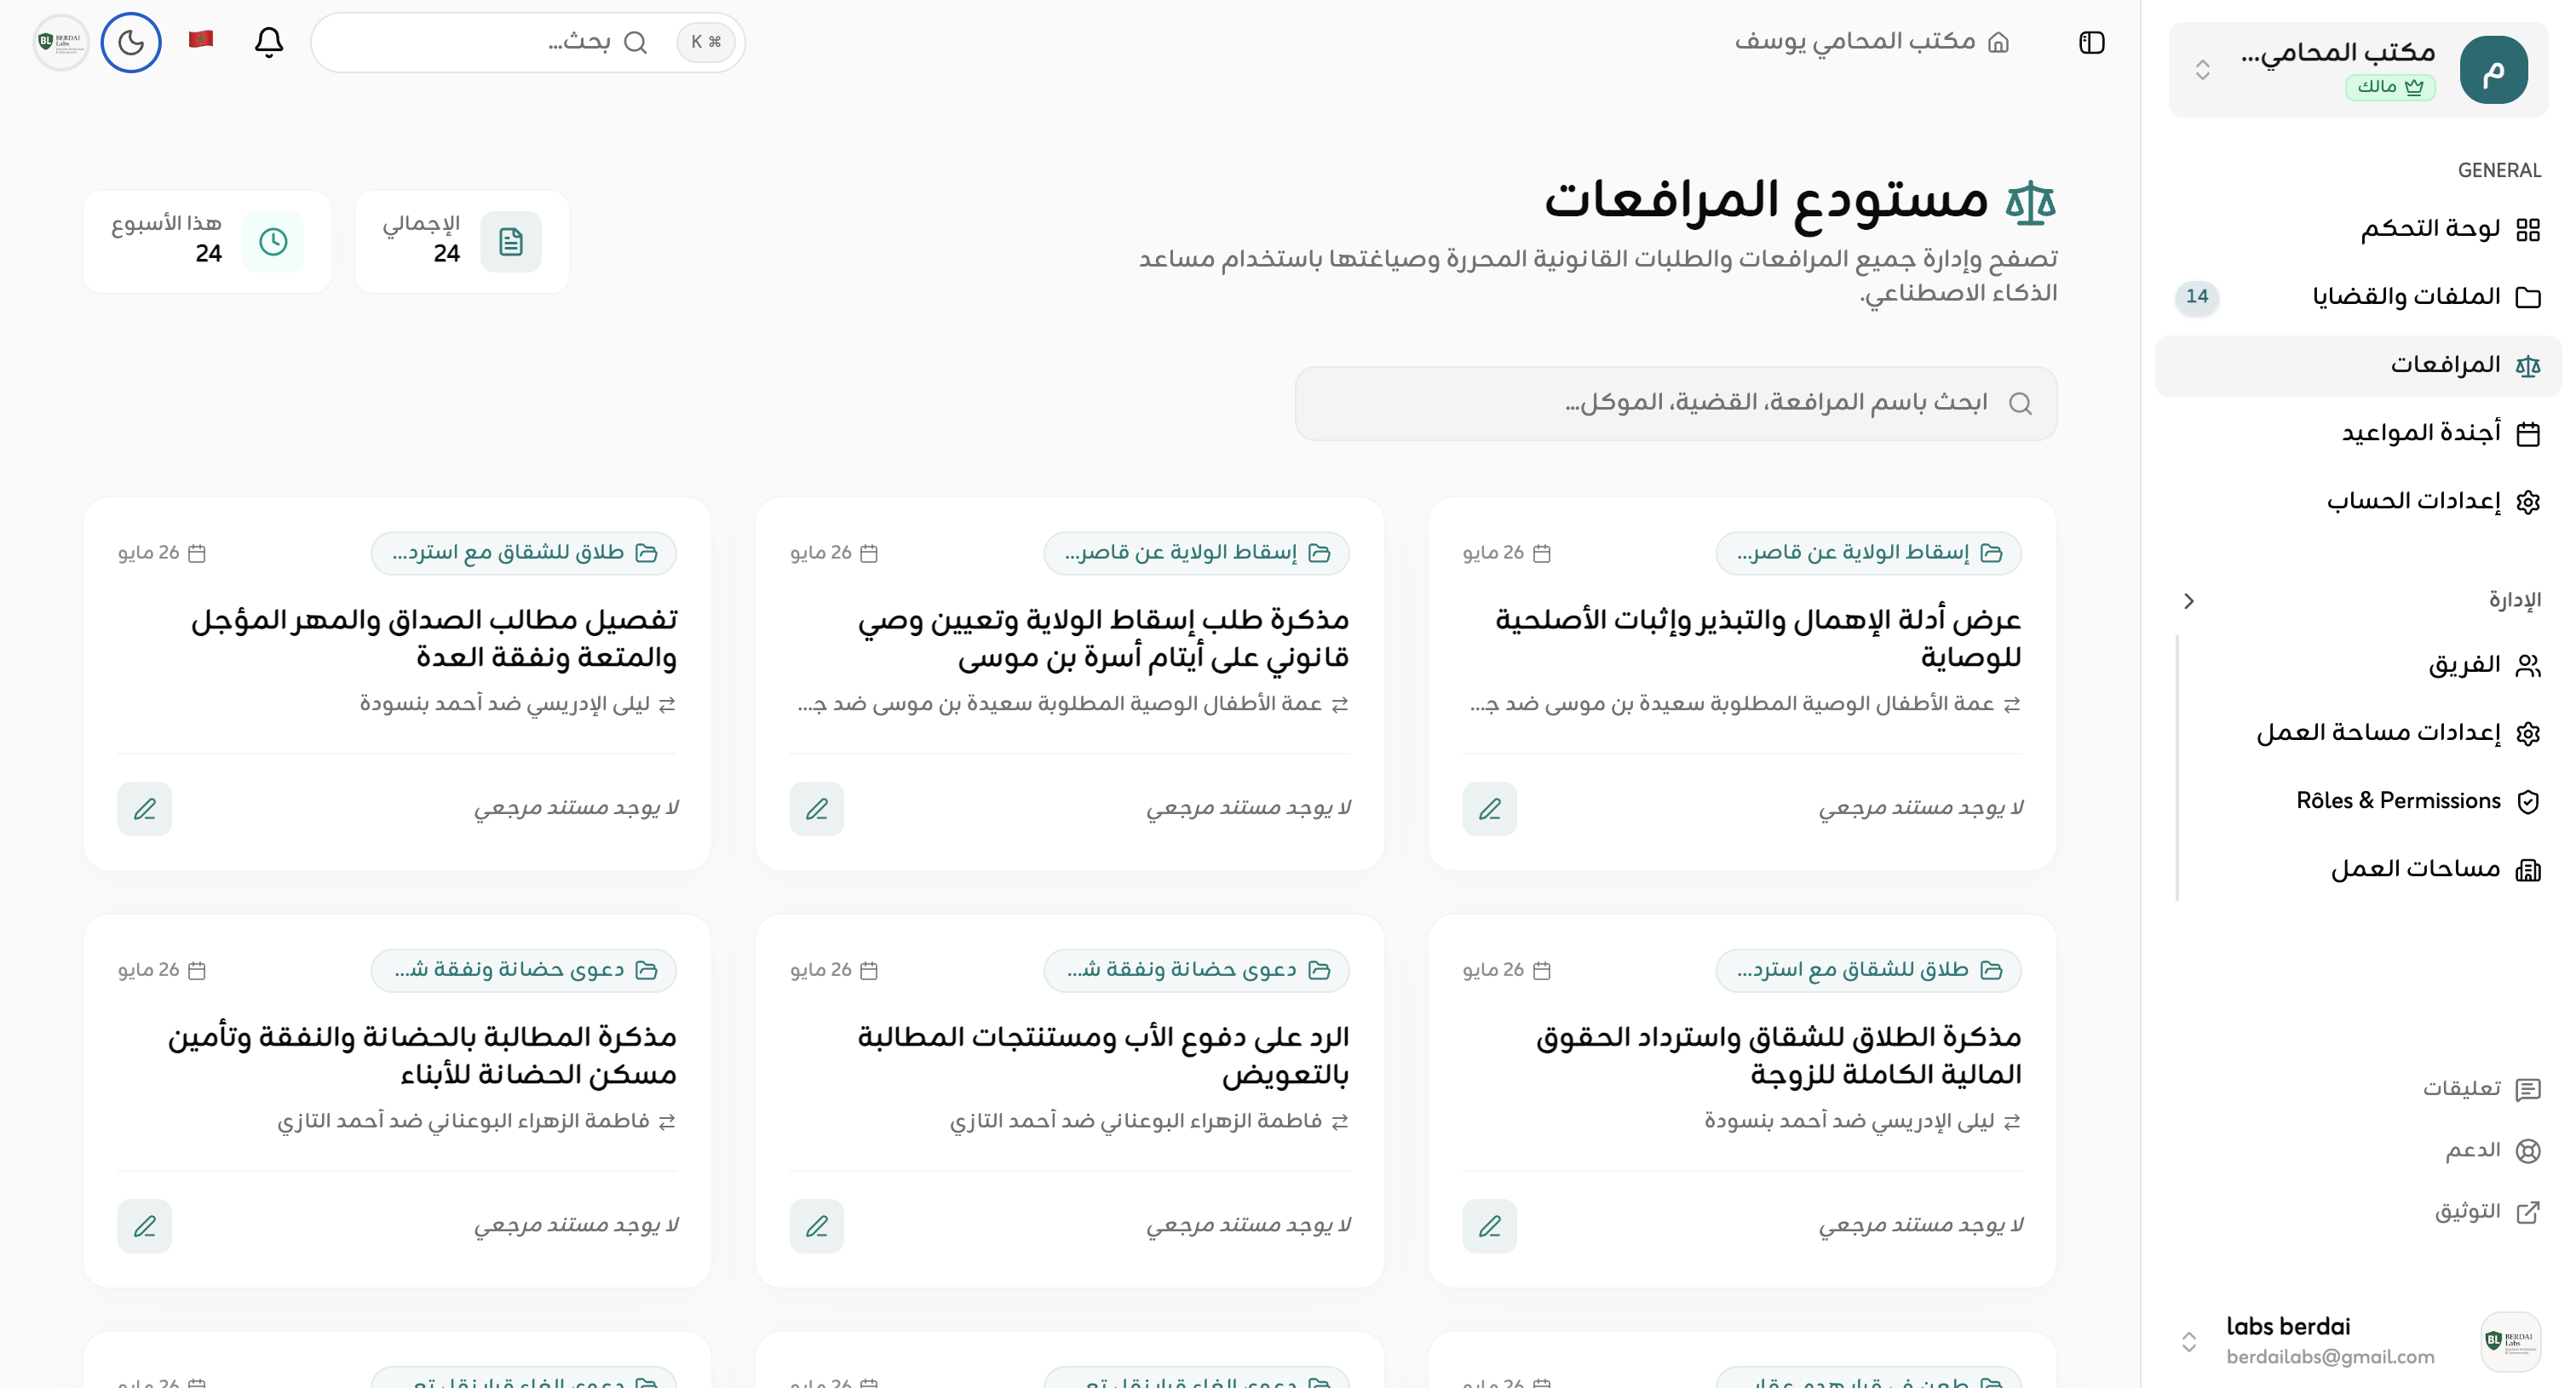This screenshot has width=2576, height=1388.
Task: Open case tag on الرد على دفوع الأب card
Action: 1196,970
